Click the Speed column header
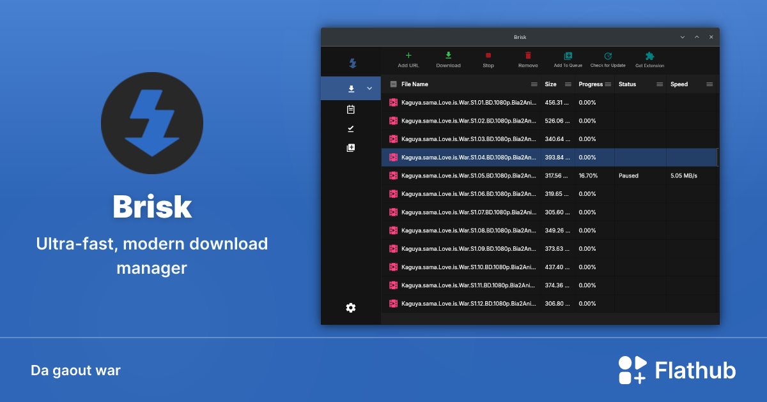 click(679, 84)
